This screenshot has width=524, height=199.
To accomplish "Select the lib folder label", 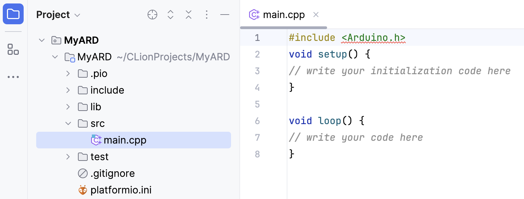I will tap(96, 107).
